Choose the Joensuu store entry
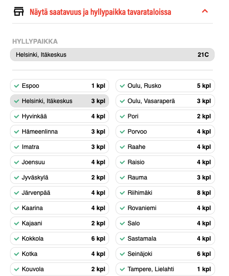Screen dimensions: 229x276 click(60, 162)
